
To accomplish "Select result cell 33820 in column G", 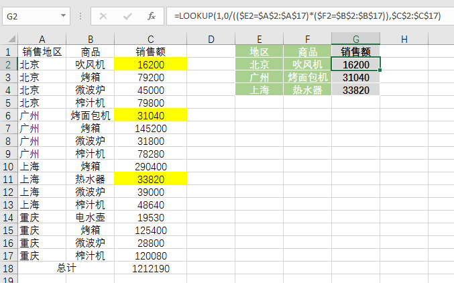I will tap(356, 90).
